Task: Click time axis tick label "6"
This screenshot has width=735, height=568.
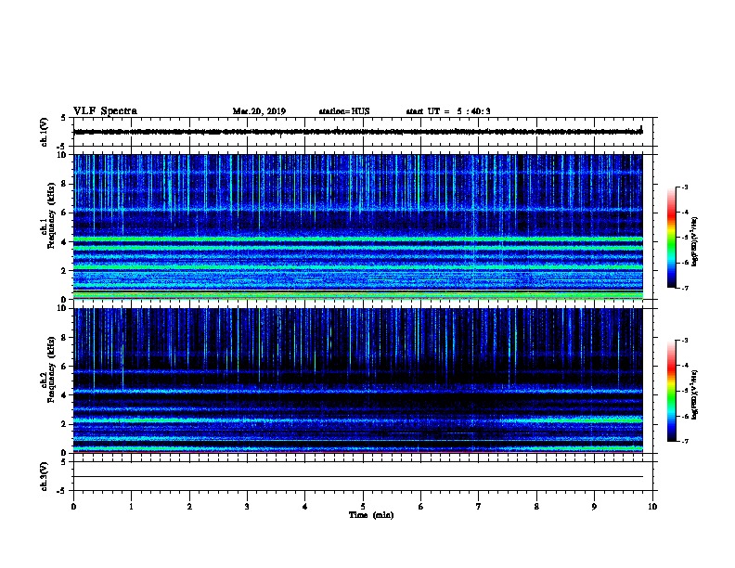Action: pos(421,507)
